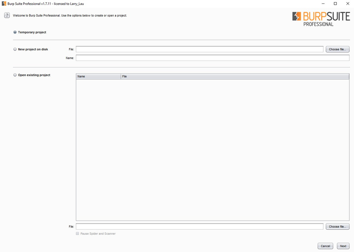This screenshot has height=252, width=354.
Task: Select New project on disk radio
Action: click(15, 49)
